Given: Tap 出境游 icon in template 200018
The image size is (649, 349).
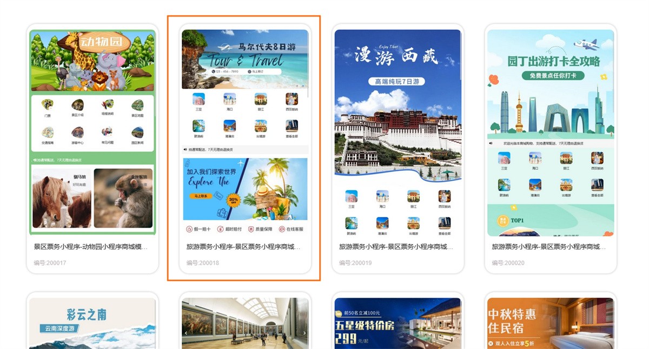Looking at the screenshot, I should tap(261, 126).
